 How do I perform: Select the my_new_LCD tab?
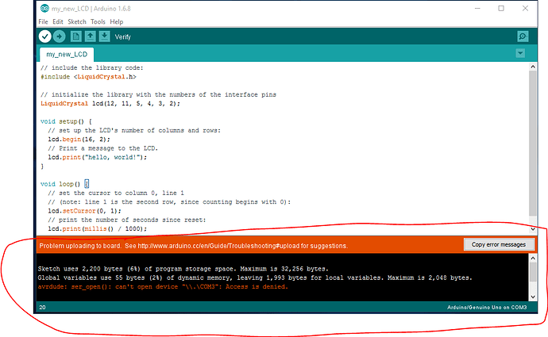(x=67, y=55)
